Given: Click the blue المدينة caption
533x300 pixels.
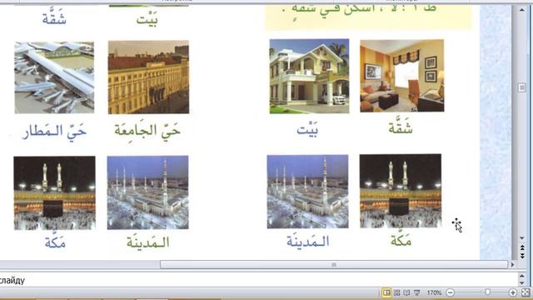Looking at the screenshot, I should coord(308,241).
